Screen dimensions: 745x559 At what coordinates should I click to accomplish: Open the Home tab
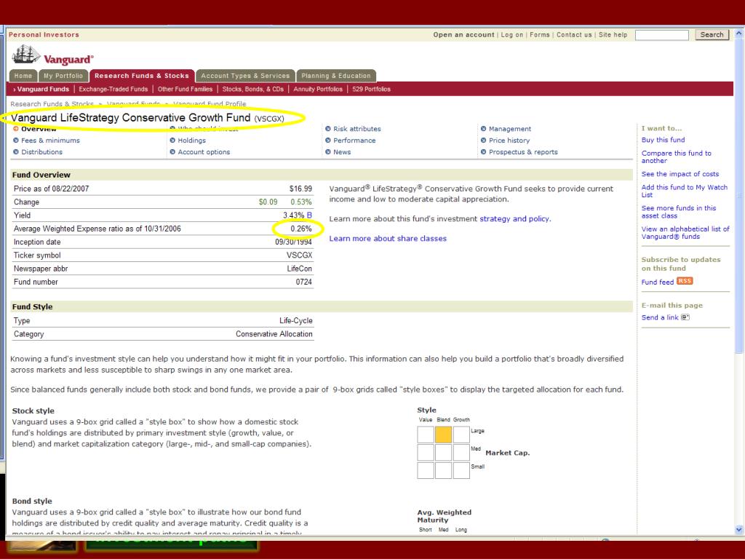coord(23,76)
